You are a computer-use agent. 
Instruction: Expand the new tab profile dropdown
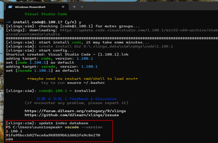tap(82, 7)
